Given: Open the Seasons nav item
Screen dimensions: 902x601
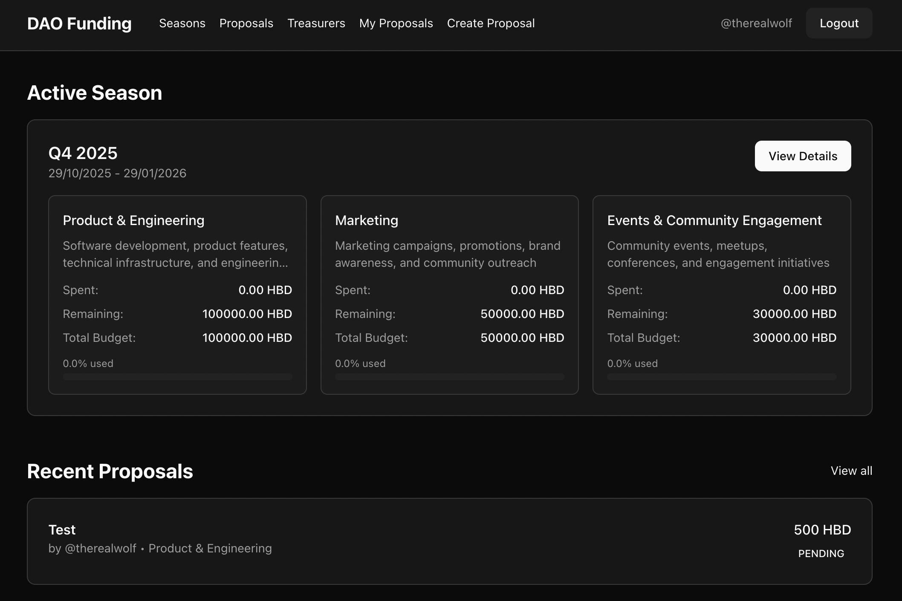Looking at the screenshot, I should 182,23.
